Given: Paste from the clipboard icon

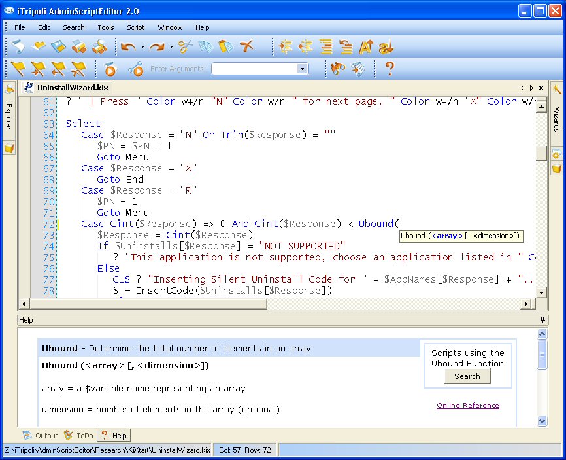Looking at the screenshot, I should coord(226,46).
